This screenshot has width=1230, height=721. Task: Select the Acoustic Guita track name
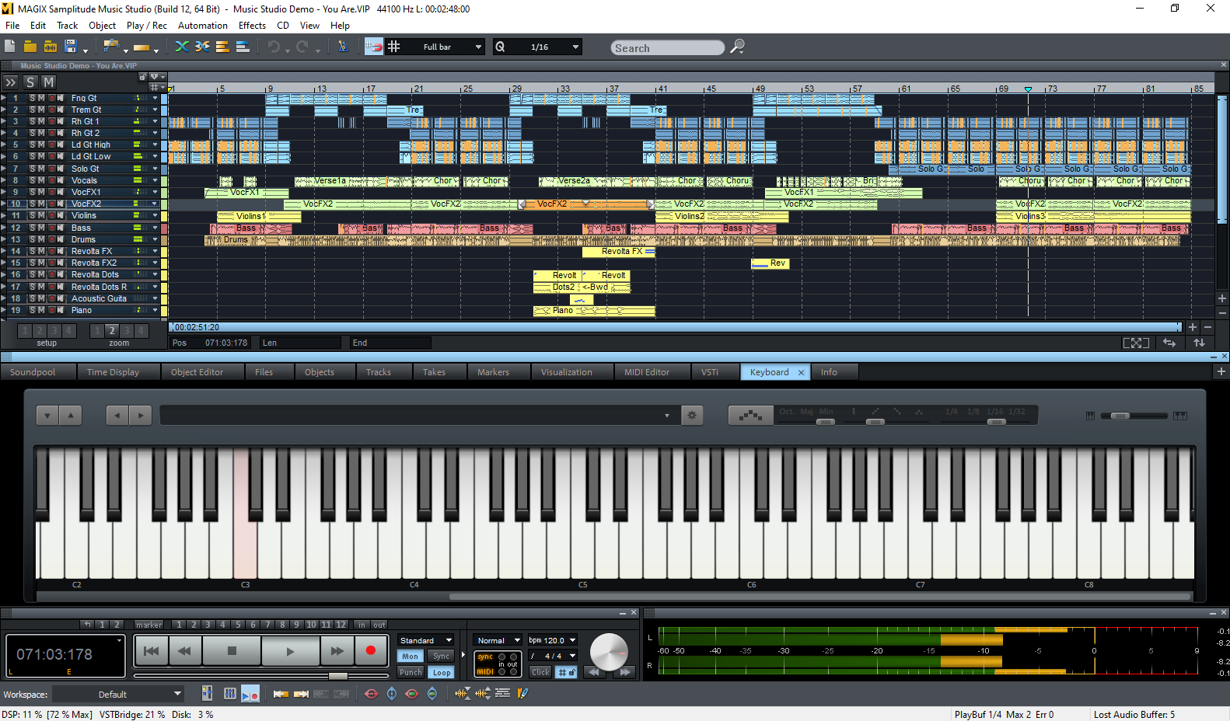99,298
